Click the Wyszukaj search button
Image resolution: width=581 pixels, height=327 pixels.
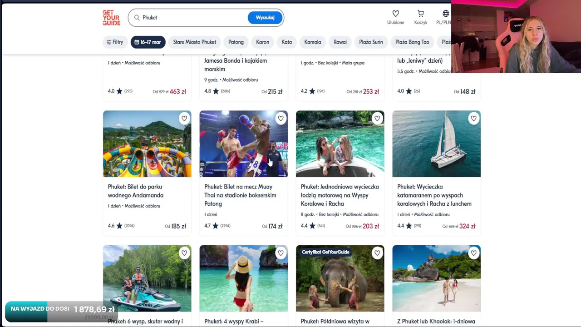tap(265, 18)
